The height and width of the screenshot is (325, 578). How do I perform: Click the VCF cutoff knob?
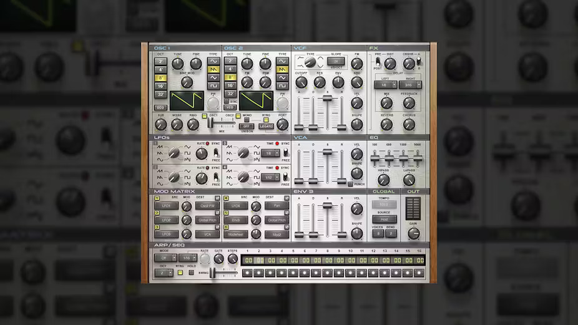(x=301, y=82)
